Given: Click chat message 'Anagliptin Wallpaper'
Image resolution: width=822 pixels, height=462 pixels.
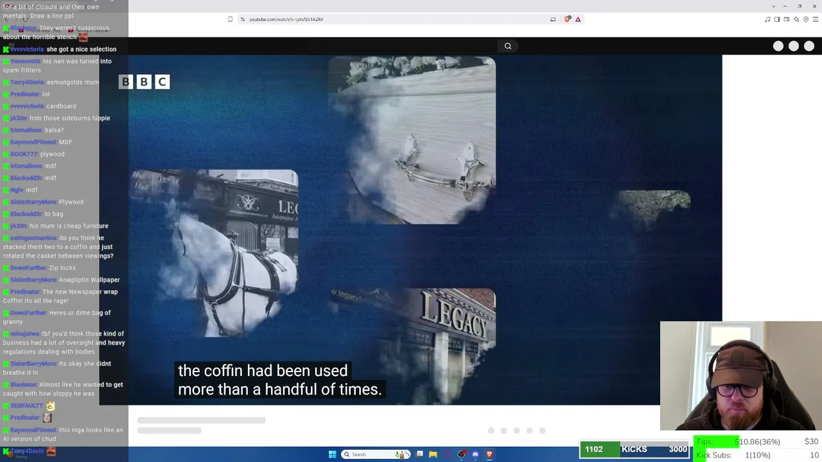Looking at the screenshot, I should click(89, 280).
